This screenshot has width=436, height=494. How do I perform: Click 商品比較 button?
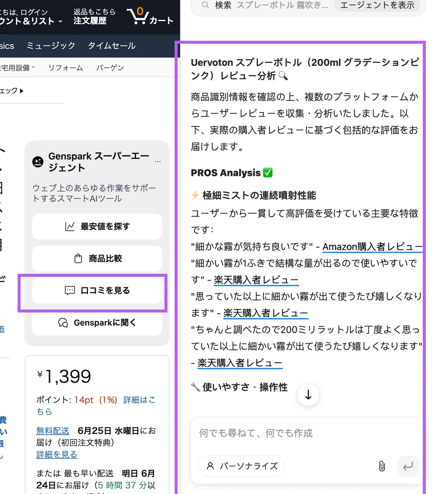coord(97,258)
